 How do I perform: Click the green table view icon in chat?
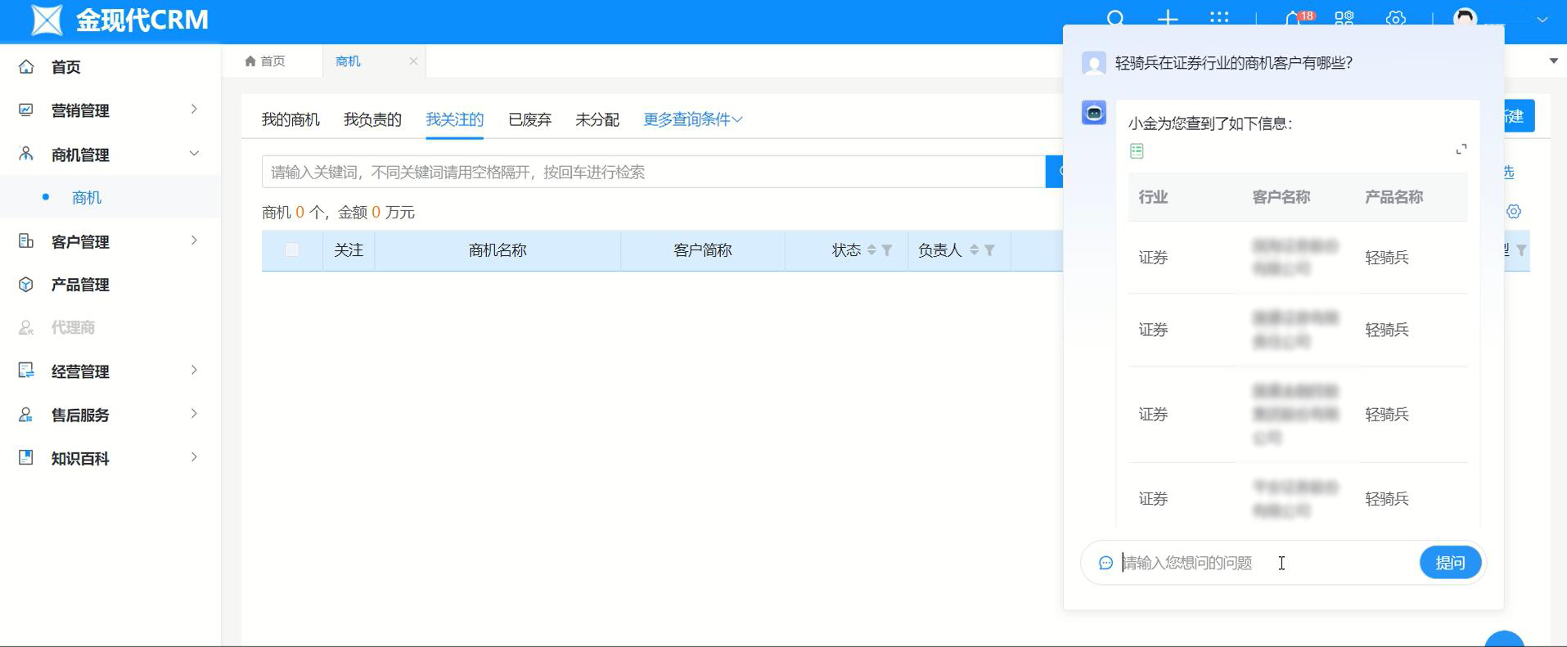1137,151
